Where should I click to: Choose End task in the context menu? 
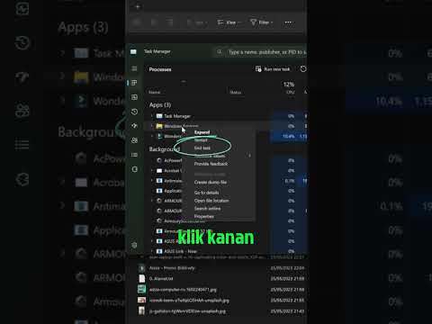click(202, 148)
